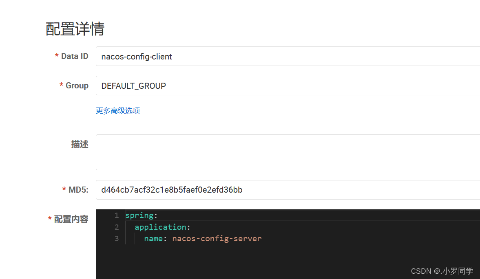Click the empty 描述 text area
The width and height of the screenshot is (480, 279).
pyautogui.click(x=288, y=152)
